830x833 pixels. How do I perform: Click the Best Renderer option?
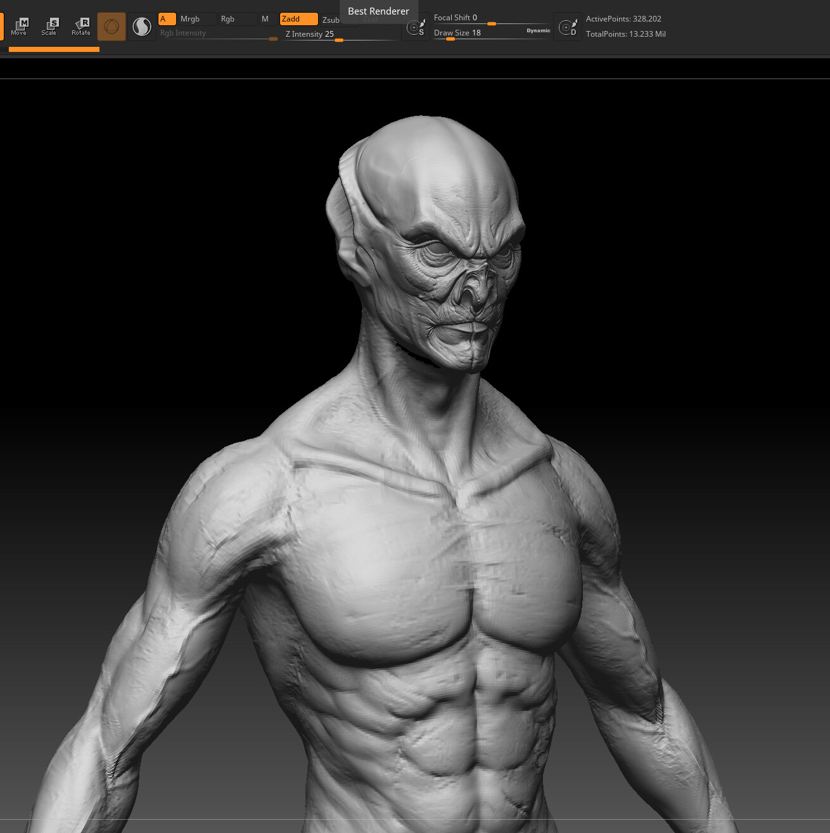(x=378, y=11)
